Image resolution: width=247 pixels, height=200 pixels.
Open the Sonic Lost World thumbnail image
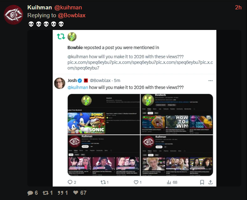(x=86, y=123)
